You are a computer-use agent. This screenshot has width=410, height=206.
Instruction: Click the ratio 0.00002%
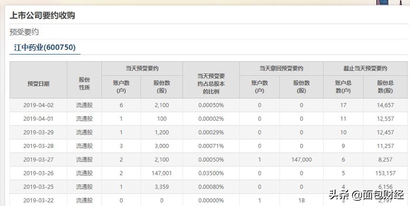pyautogui.click(x=211, y=119)
